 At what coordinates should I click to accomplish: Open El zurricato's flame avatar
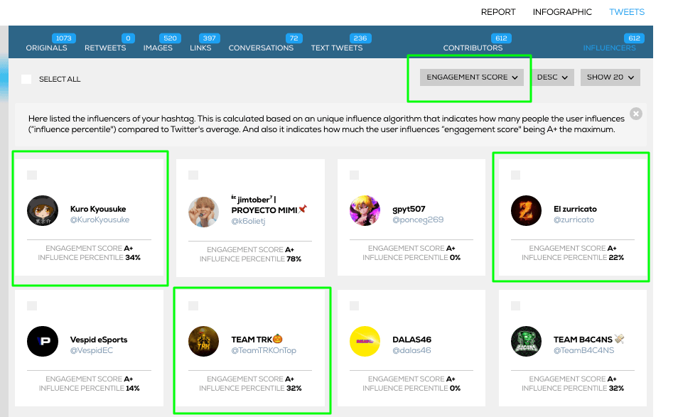[526, 211]
